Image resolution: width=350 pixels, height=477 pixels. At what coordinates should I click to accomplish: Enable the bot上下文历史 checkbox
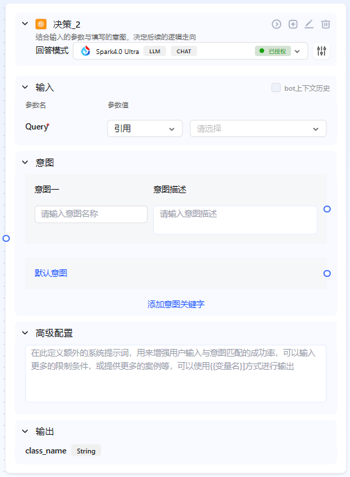click(x=276, y=88)
